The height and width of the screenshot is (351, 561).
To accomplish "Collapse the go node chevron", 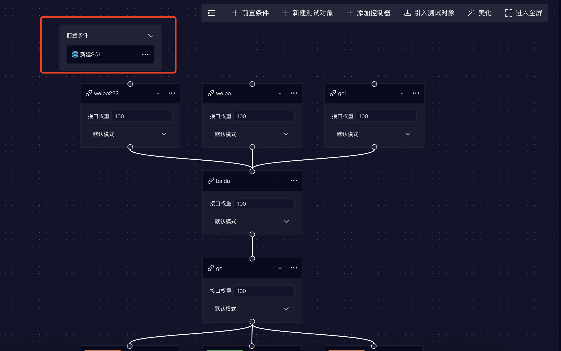I will pos(280,268).
